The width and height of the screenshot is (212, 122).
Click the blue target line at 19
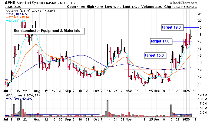coord(191,28)
